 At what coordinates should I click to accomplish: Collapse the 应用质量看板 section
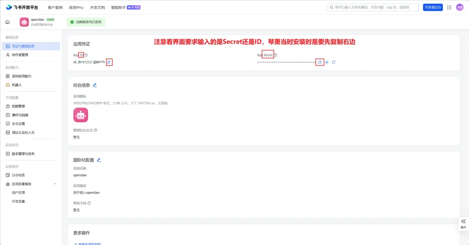[55, 184]
